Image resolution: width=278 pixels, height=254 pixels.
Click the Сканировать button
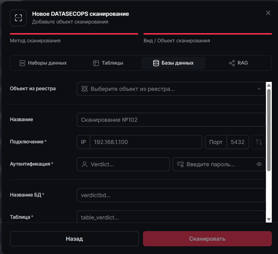pos(207,239)
